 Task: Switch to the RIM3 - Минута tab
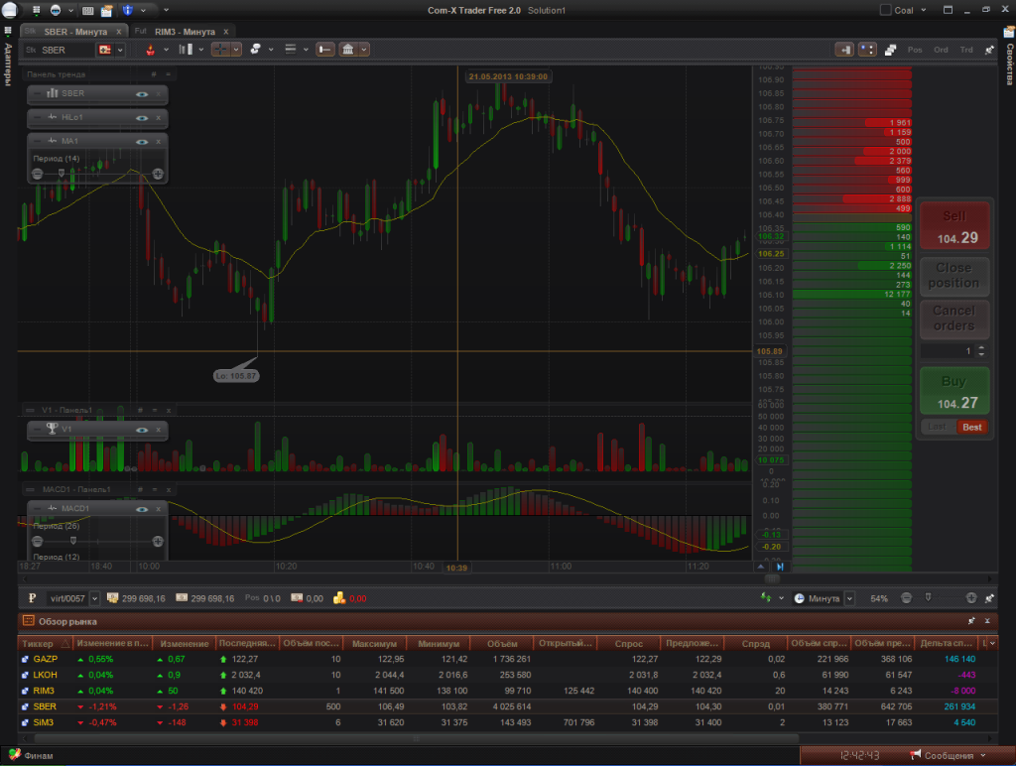point(185,32)
